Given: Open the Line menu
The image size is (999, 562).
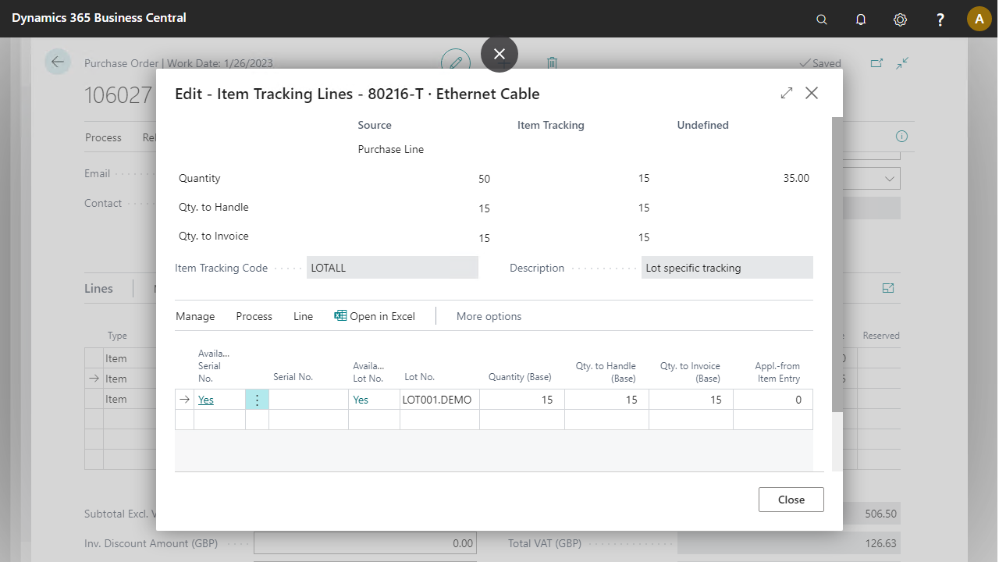Looking at the screenshot, I should click(303, 316).
